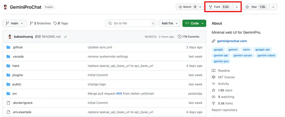The image size is (285, 117).
Task: Click Report repository
Action: click(x=225, y=110)
